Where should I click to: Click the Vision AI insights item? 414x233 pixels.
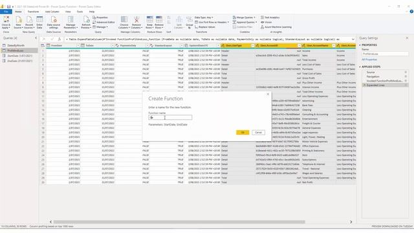click(x=267, y=22)
